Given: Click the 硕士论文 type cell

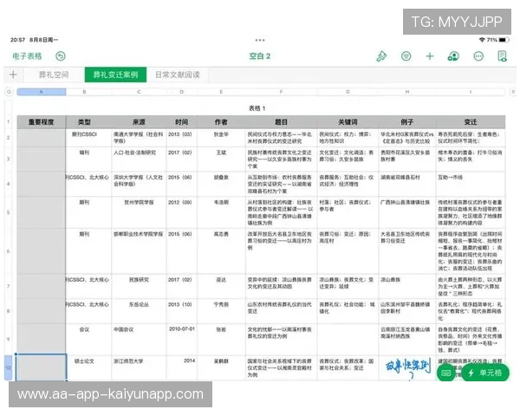Looking at the screenshot, I should [88, 367].
